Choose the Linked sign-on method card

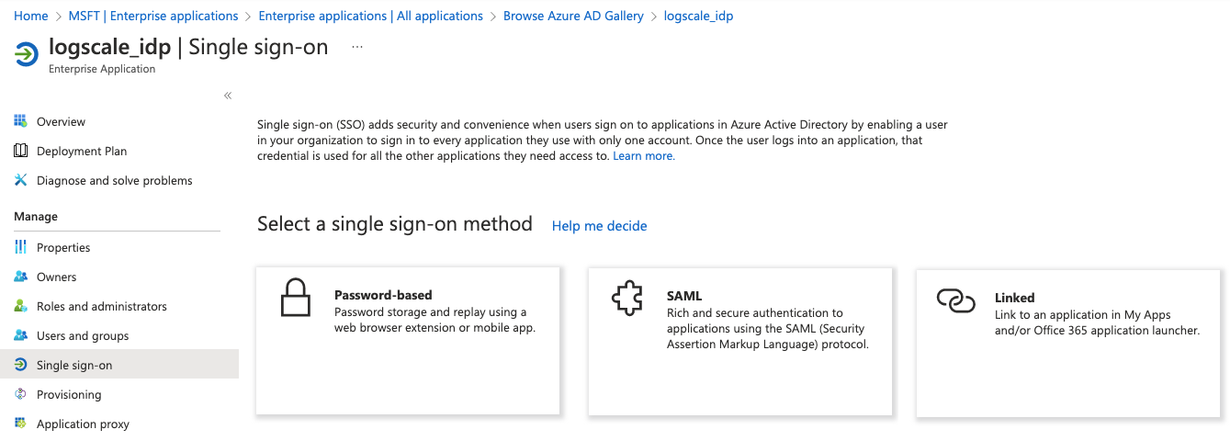(x=1068, y=342)
